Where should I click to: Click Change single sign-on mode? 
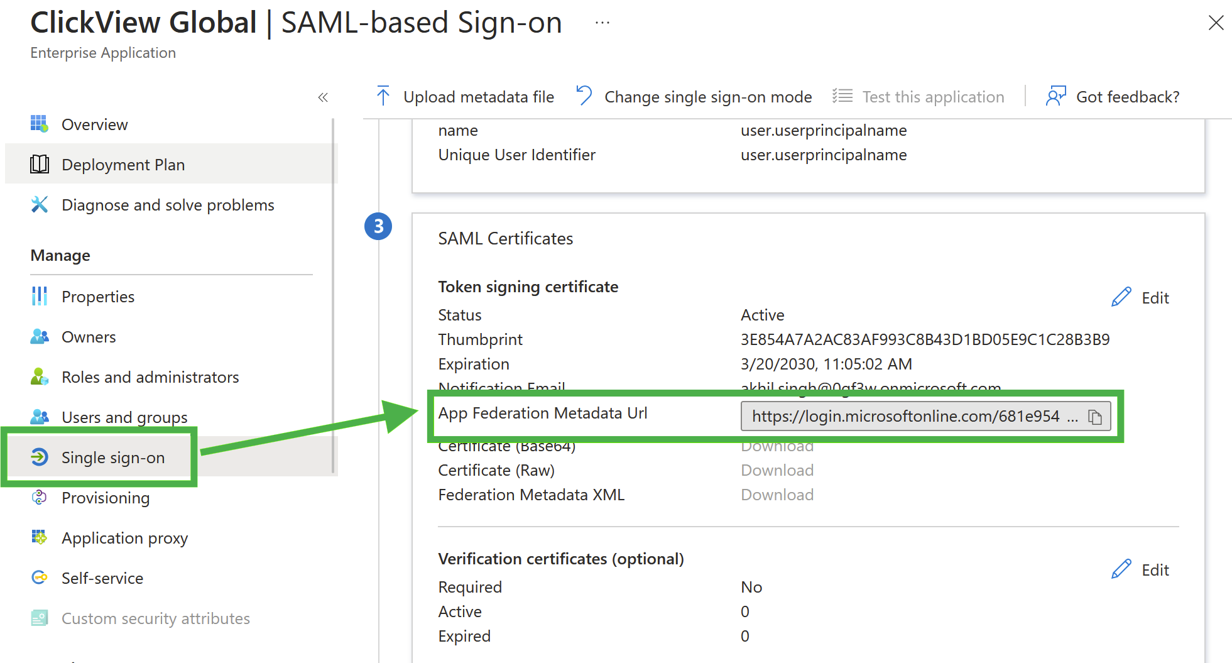point(694,97)
